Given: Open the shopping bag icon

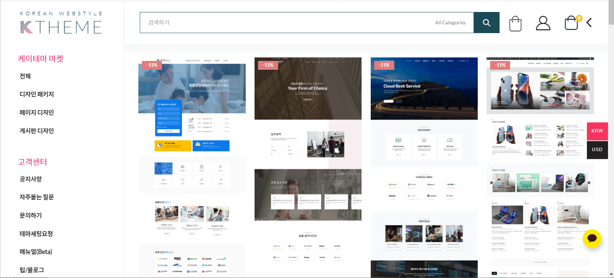Looking at the screenshot, I should 515,24.
